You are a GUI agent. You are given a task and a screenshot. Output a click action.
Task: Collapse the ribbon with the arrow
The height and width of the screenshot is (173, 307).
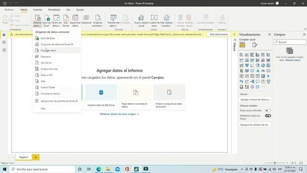[305, 29]
